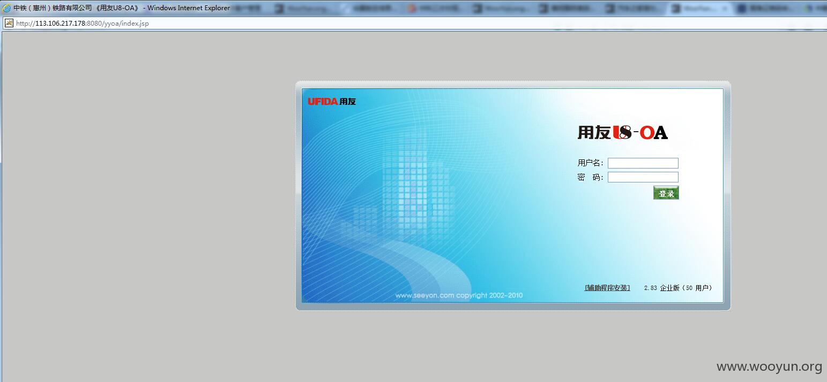This screenshot has width=827, height=382.
Task: Click the page icon beside the URL
Action: pyautogui.click(x=9, y=23)
